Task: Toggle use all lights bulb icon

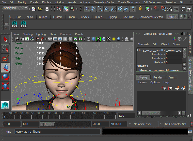Action: [x=114, y=39]
